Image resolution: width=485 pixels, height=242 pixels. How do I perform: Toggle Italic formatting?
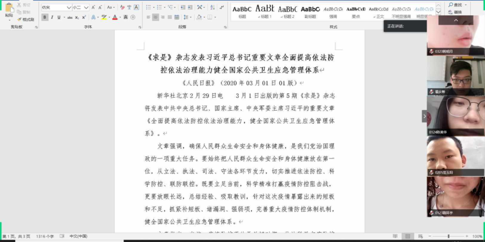[x=52, y=17]
